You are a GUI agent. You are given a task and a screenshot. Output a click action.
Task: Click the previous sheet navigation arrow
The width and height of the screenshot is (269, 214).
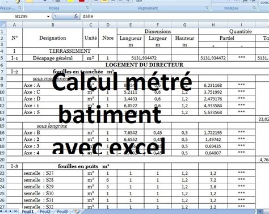[x=6, y=211]
